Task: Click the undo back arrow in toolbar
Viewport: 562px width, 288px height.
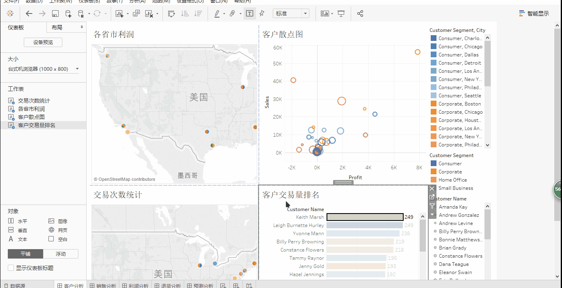Action: [x=29, y=13]
